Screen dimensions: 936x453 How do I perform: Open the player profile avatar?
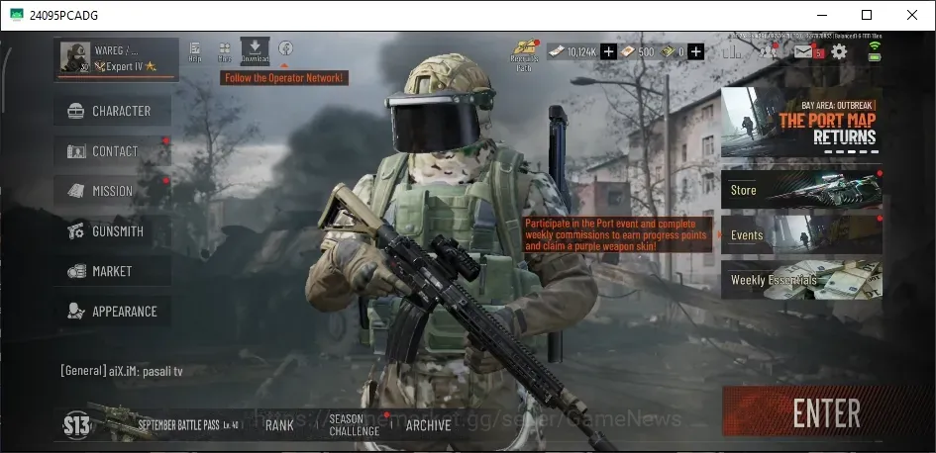point(75,57)
